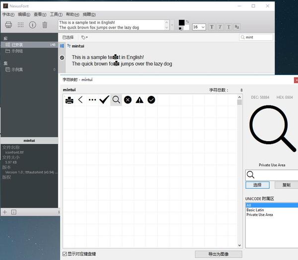Toggle bold T style button
The width and height of the screenshot is (298, 260).
(x=212, y=27)
